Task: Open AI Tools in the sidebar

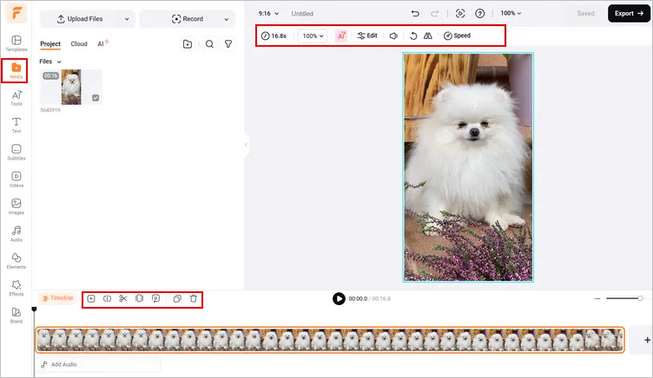Action: click(16, 98)
